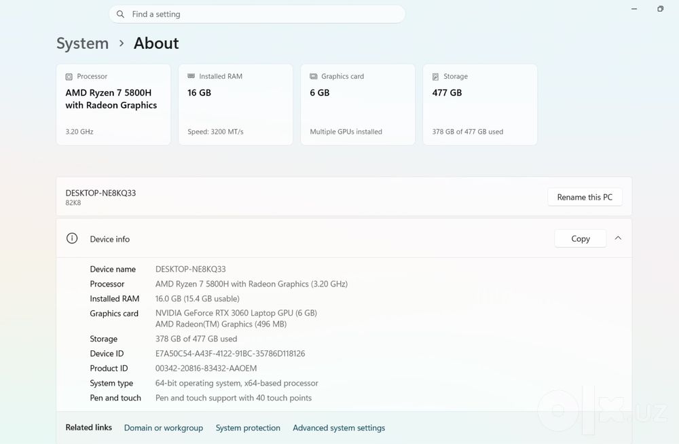Open the System protection link
Viewport: 679px width, 444px height.
[248, 428]
